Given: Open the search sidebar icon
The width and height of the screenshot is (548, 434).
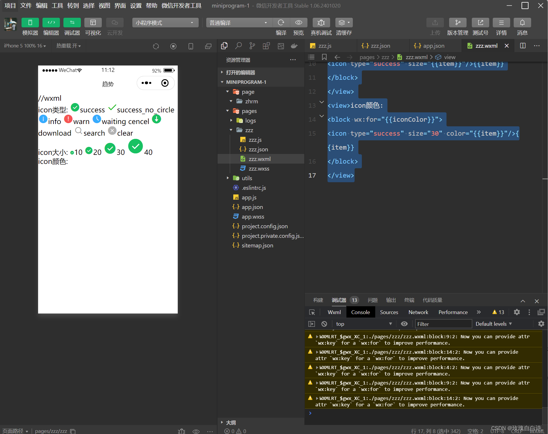Looking at the screenshot, I should [238, 46].
